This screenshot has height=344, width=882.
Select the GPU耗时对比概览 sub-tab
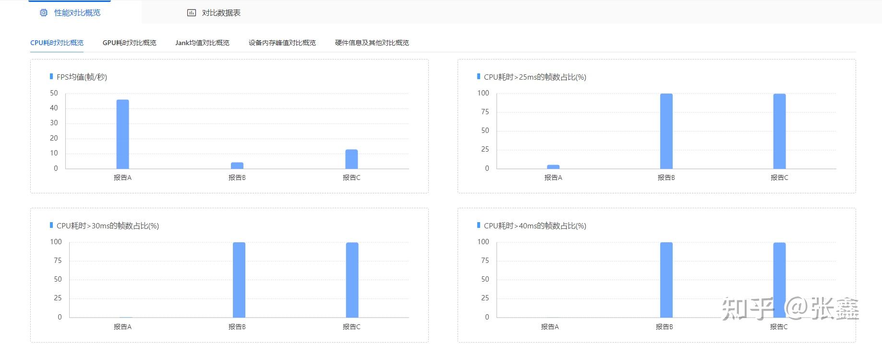tap(129, 43)
